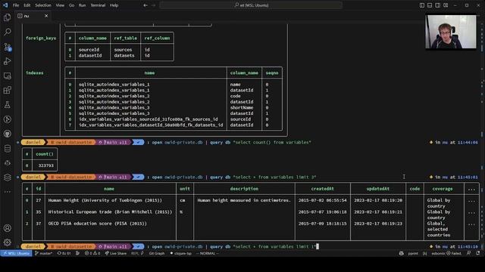This screenshot has width=485, height=272.
Task: Show additional views via activity bar ellipsis
Action: tap(8, 191)
